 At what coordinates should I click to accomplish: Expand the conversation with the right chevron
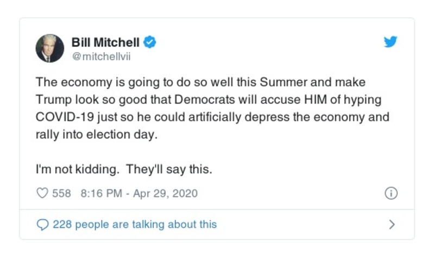click(x=392, y=224)
